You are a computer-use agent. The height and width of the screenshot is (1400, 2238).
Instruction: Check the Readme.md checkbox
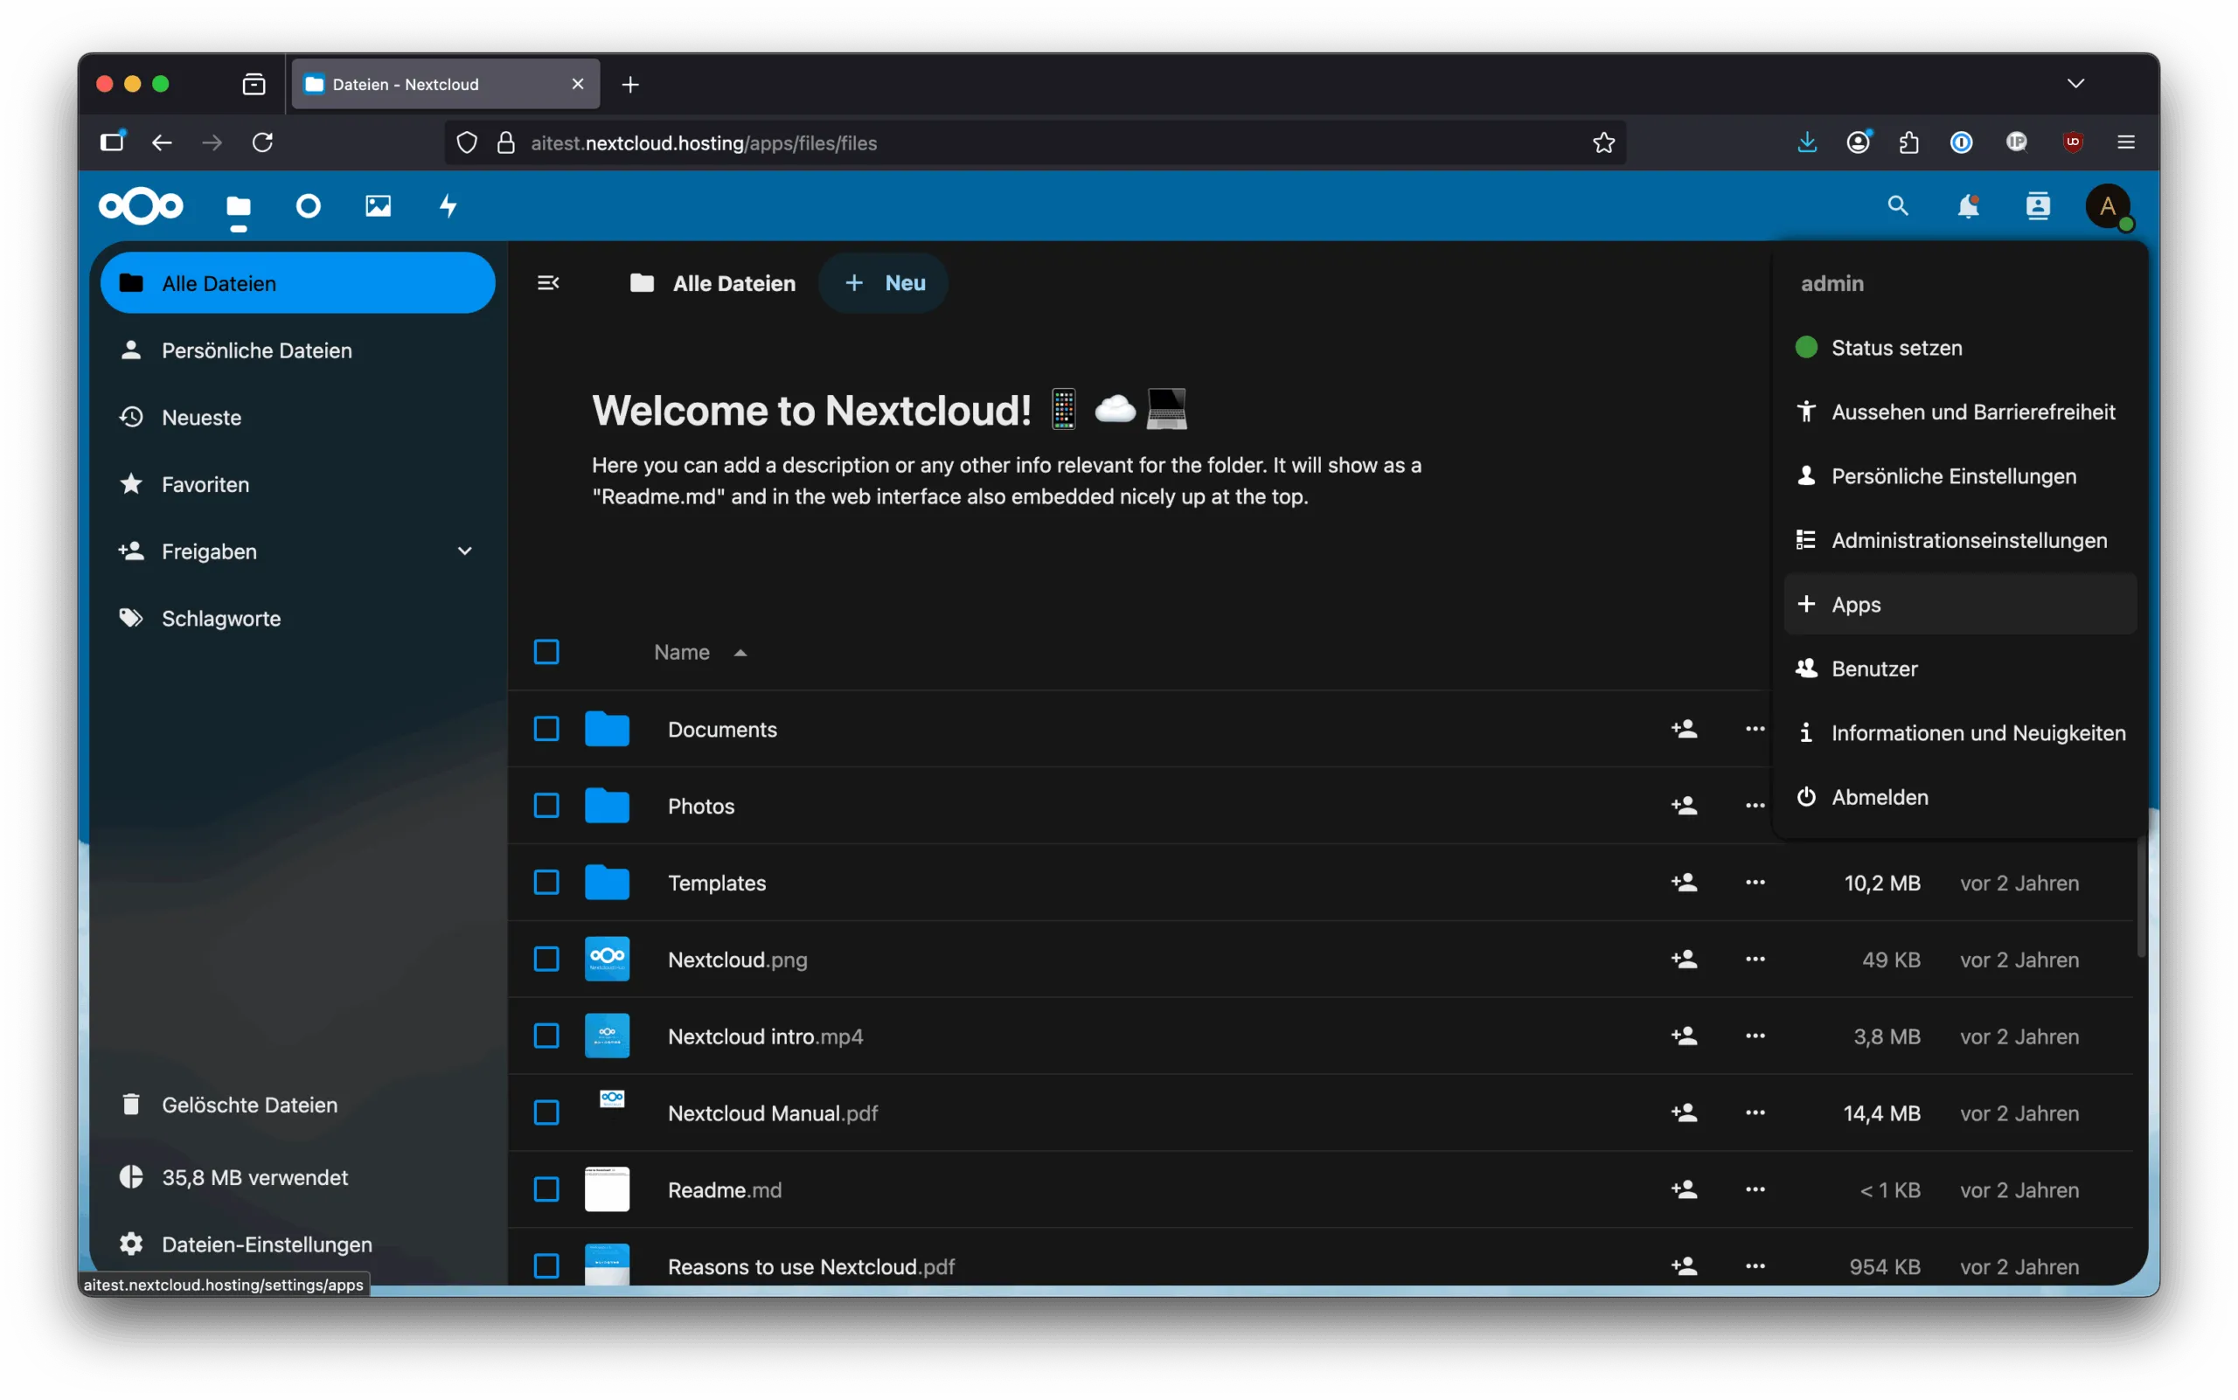pyautogui.click(x=546, y=1191)
